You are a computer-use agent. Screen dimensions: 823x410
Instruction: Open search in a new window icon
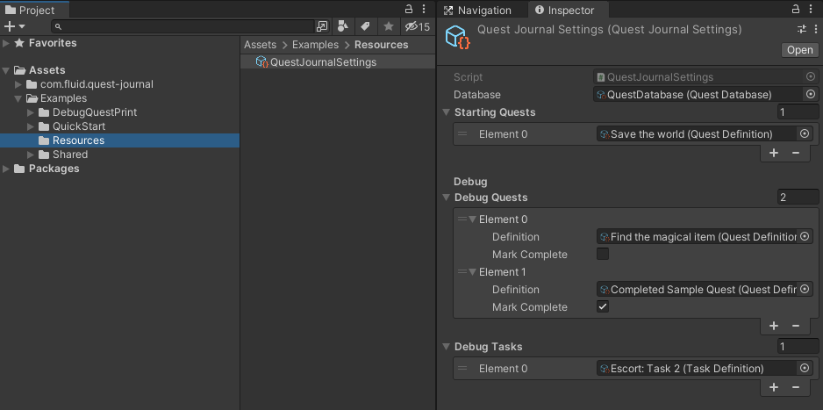[x=322, y=26]
